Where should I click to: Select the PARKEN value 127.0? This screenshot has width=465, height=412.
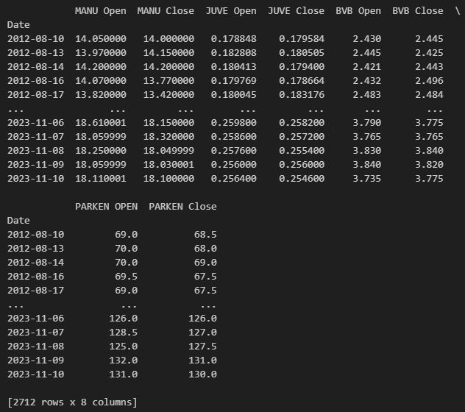pyautogui.click(x=202, y=333)
